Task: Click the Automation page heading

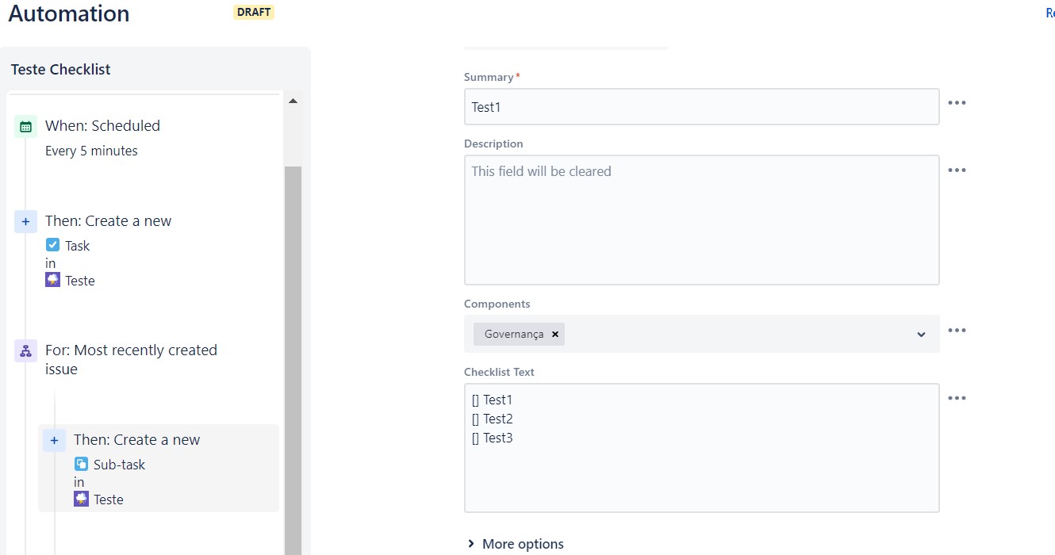Action: 69,13
